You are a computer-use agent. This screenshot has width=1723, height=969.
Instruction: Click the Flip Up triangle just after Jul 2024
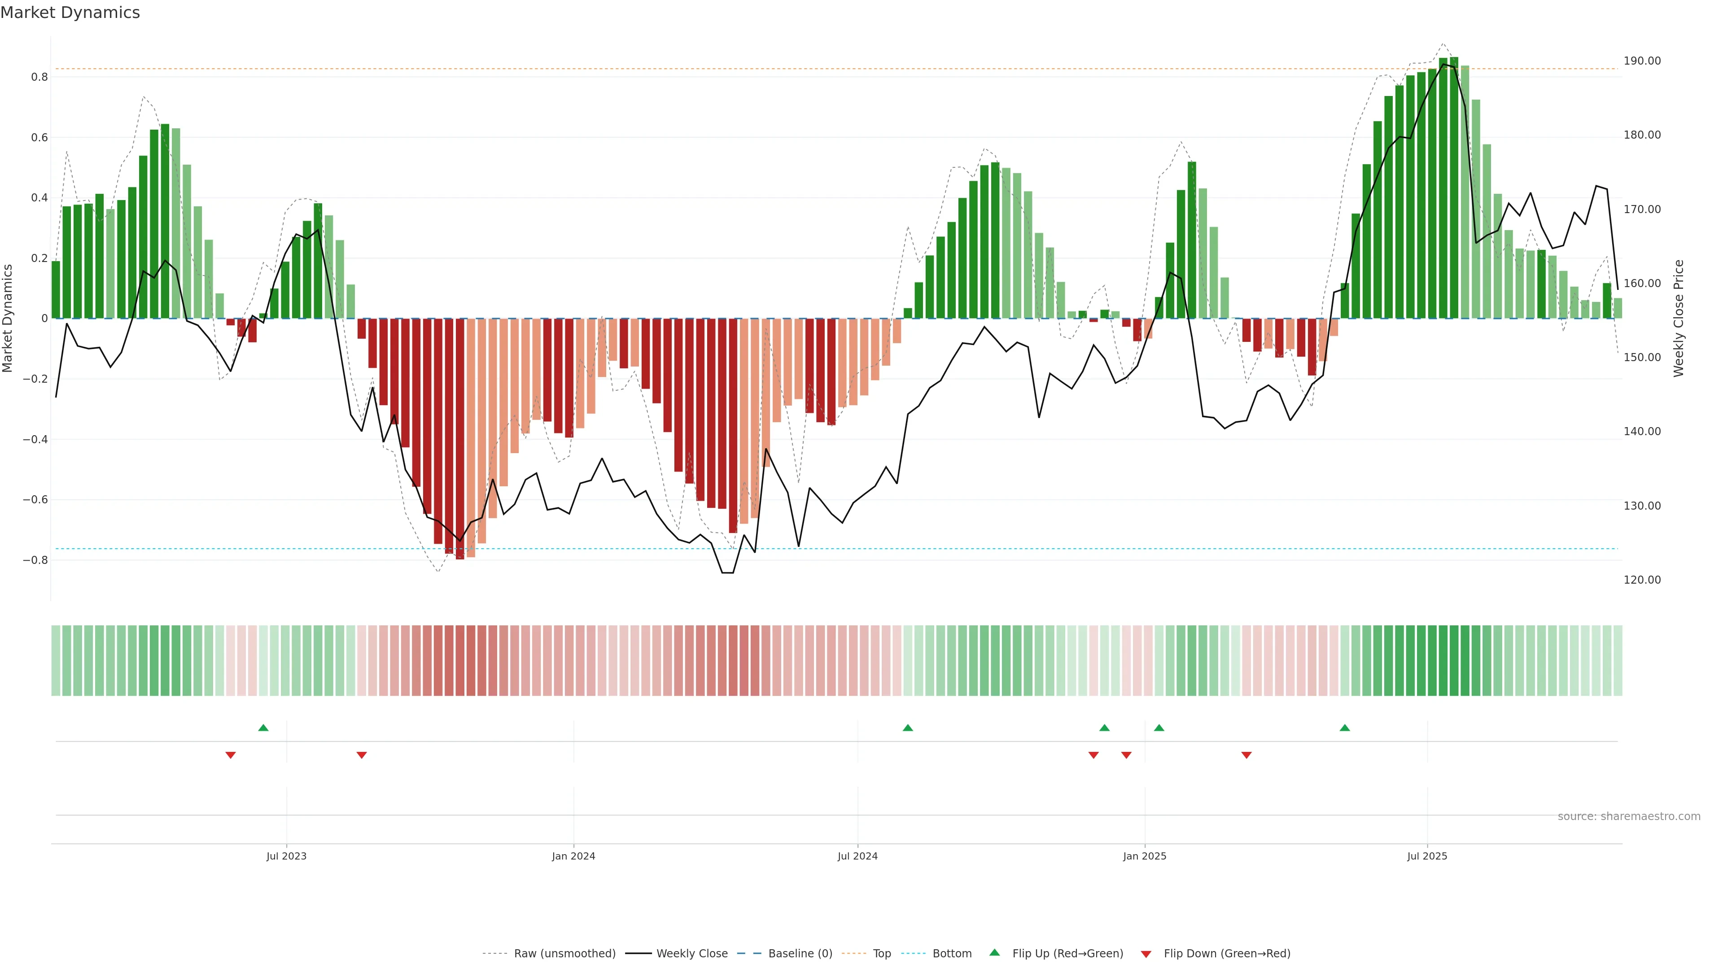point(908,728)
